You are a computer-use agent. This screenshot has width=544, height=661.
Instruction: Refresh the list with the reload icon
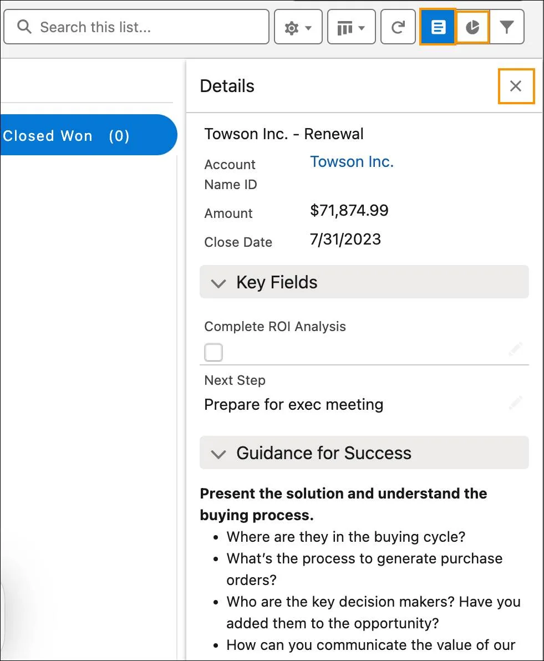398,27
